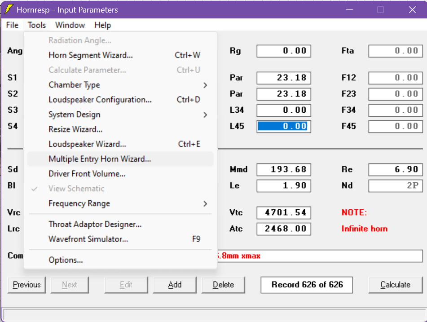
Task: Expand the System Design submenu
Action: tap(120, 115)
